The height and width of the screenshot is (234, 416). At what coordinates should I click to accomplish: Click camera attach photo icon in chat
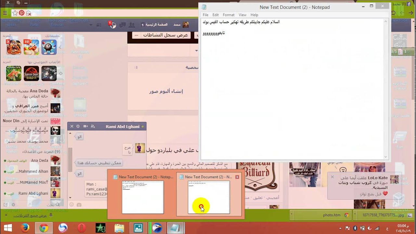79,205
